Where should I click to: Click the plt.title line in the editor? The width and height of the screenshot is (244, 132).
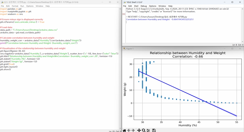(56, 56)
